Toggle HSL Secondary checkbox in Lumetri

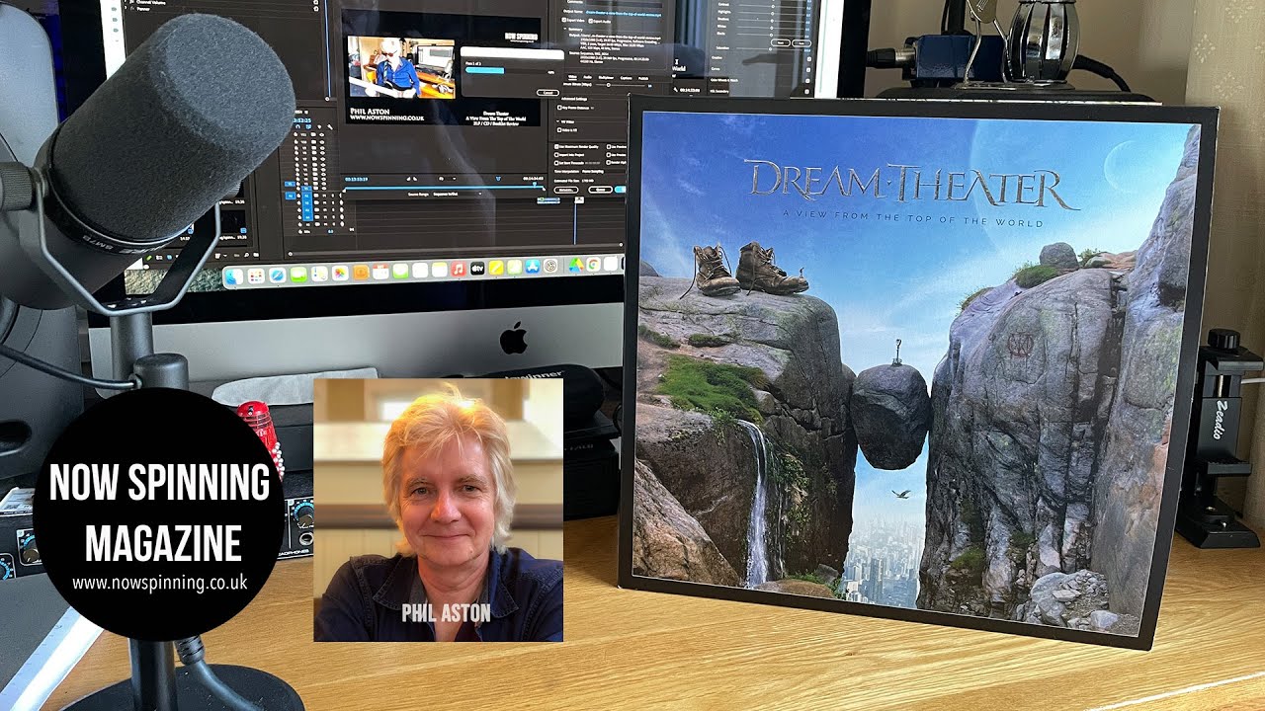coord(806,92)
